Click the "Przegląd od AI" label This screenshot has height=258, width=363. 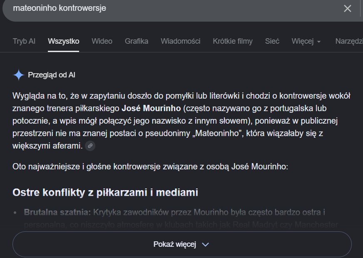(51, 75)
